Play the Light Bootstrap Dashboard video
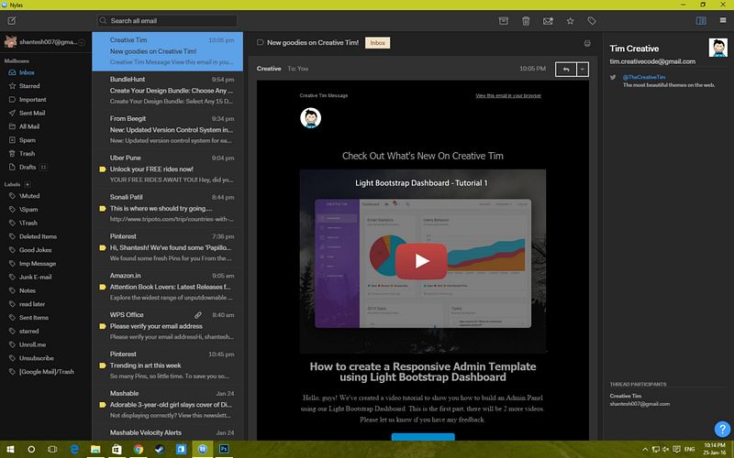This screenshot has width=734, height=458. click(421, 261)
